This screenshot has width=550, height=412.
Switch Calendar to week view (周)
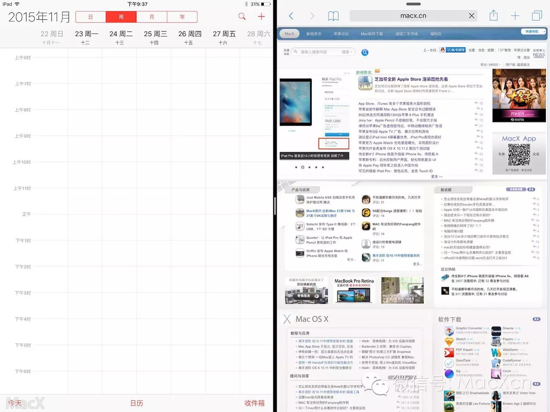[121, 17]
